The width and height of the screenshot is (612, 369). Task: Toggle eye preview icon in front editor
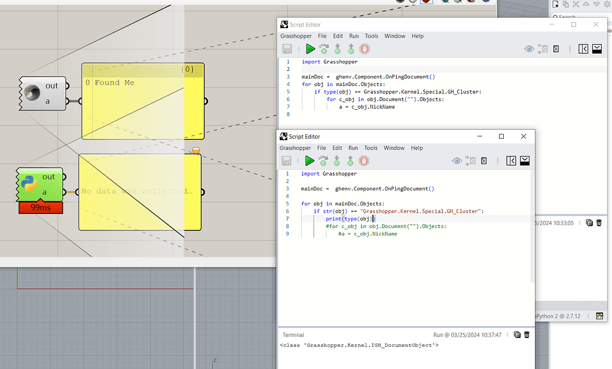[457, 161]
